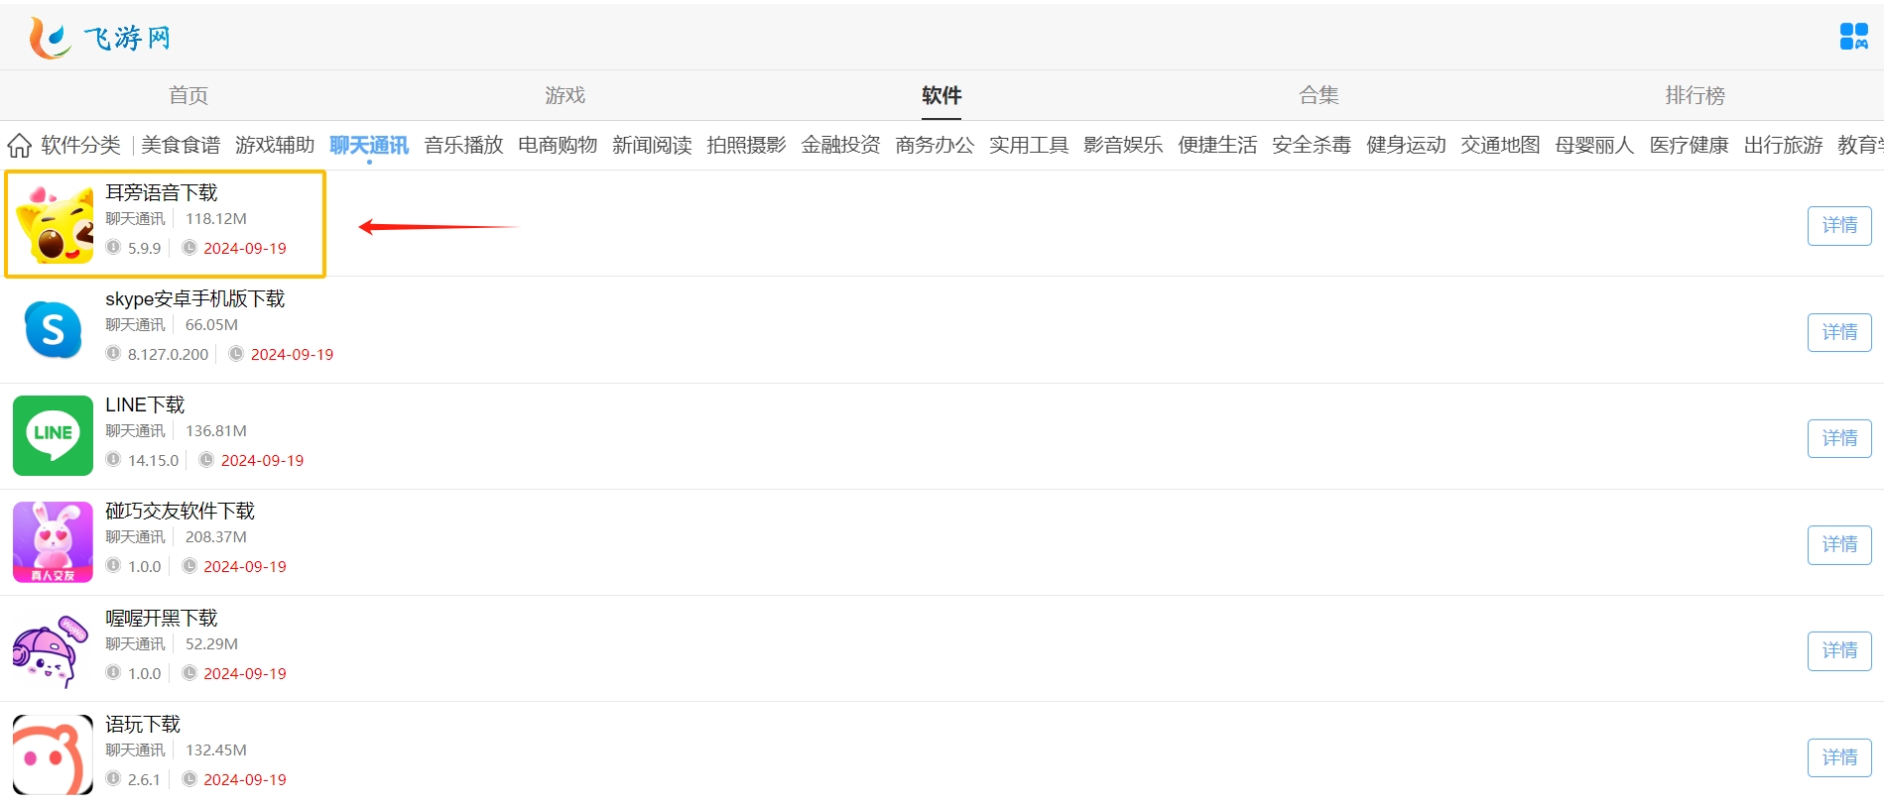This screenshot has width=1884, height=806.
Task: Click the home icon beside 软件分类
Action: click(20, 146)
